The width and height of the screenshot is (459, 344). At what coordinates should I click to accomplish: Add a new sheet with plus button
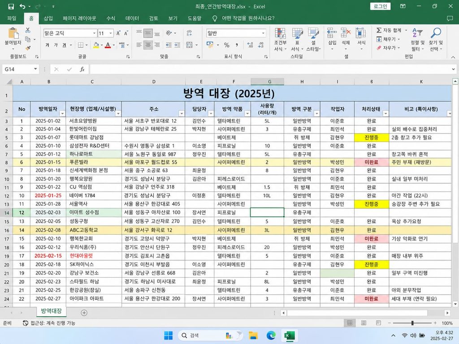coord(84,313)
